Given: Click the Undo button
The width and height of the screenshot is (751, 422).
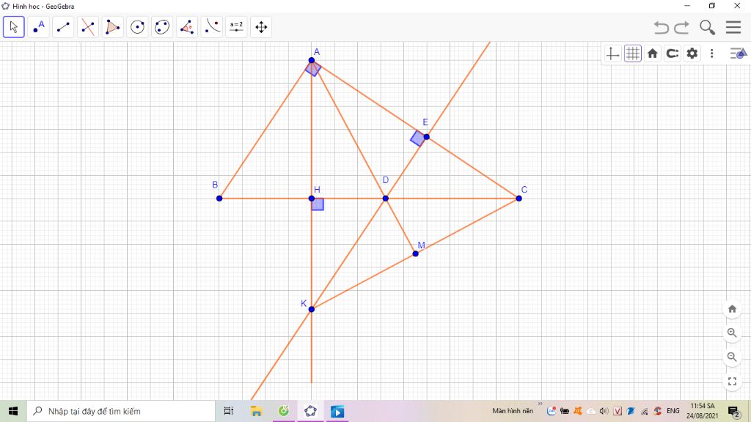Looking at the screenshot, I should click(662, 28).
